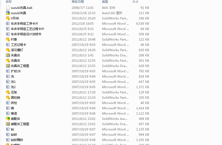Screen dimensions: 222x145
Task: Click the drawing icon of 夹具体, 206 KB
Action: [8, 55]
